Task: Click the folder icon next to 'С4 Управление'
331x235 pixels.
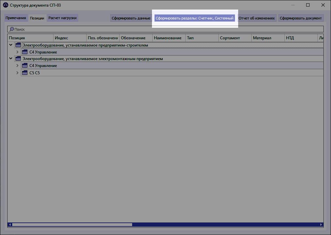Action: (x=25, y=52)
